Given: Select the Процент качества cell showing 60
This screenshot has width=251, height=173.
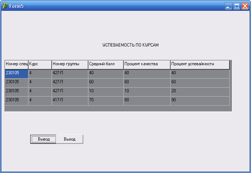Looking at the screenshot, I should [147, 83].
